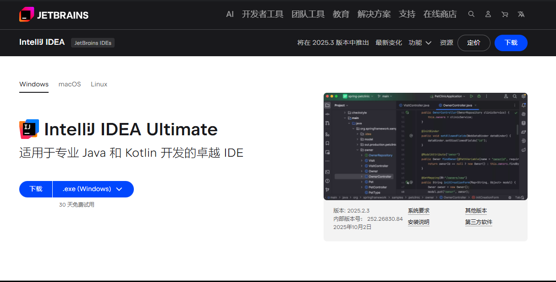
Task: Click the IDE screenshot preview image
Action: click(x=425, y=146)
